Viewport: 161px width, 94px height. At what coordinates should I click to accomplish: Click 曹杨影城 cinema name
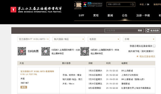125,84
